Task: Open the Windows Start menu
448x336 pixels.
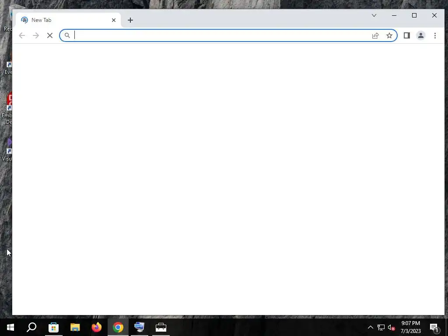Action: coord(10,327)
